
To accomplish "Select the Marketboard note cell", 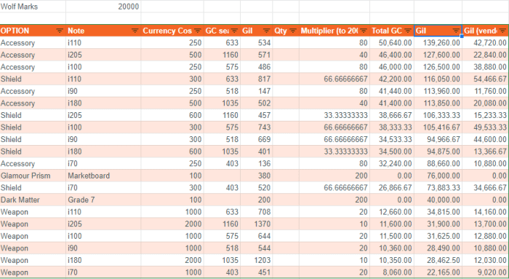I will [103, 176].
